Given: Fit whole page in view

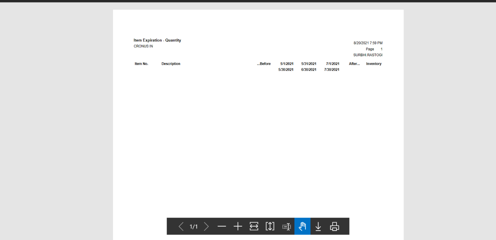Looking at the screenshot, I should [x=270, y=226].
